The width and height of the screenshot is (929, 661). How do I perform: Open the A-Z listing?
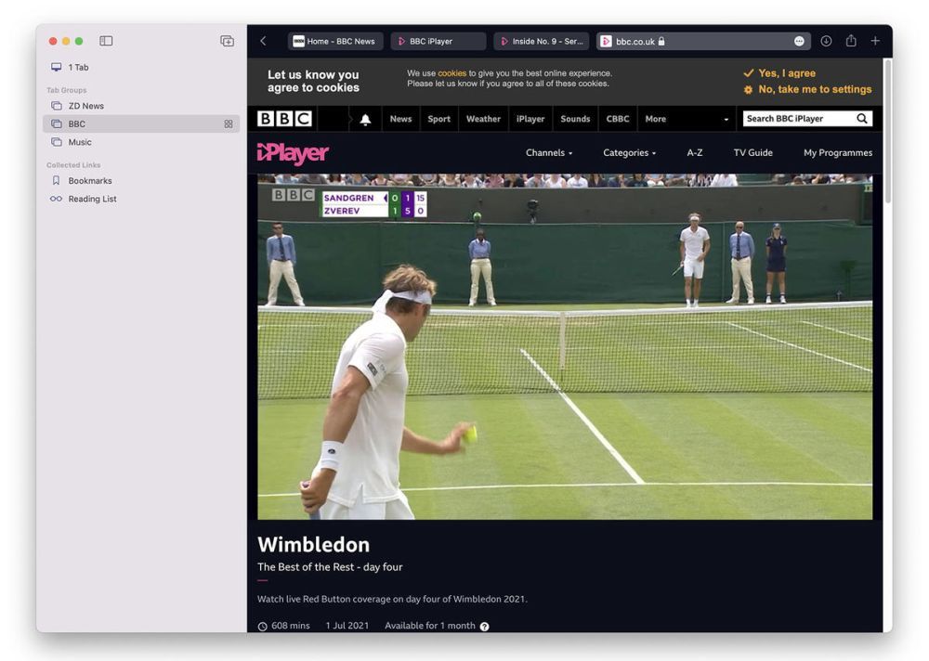tap(695, 153)
